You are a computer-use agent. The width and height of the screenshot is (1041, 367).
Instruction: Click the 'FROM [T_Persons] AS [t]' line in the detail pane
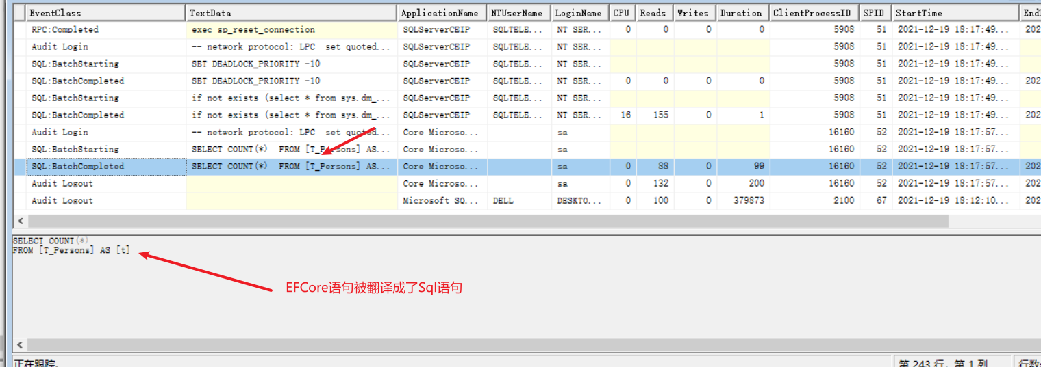click(x=71, y=251)
